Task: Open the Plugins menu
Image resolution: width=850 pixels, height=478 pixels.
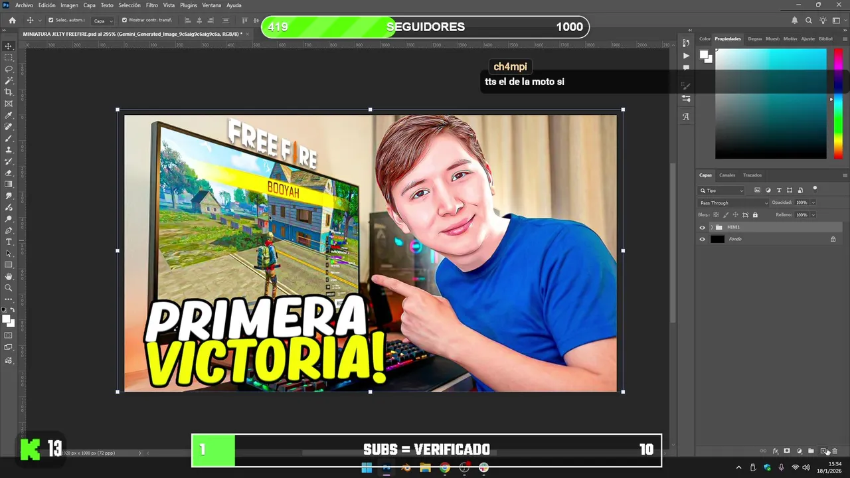Action: point(189,5)
